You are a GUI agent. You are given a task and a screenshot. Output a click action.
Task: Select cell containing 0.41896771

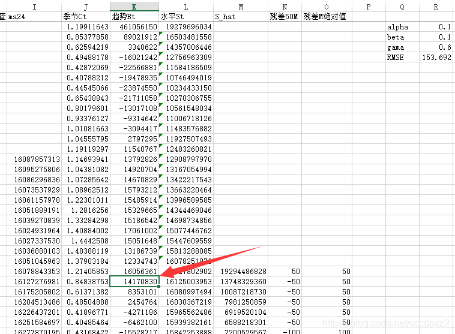tap(86, 312)
